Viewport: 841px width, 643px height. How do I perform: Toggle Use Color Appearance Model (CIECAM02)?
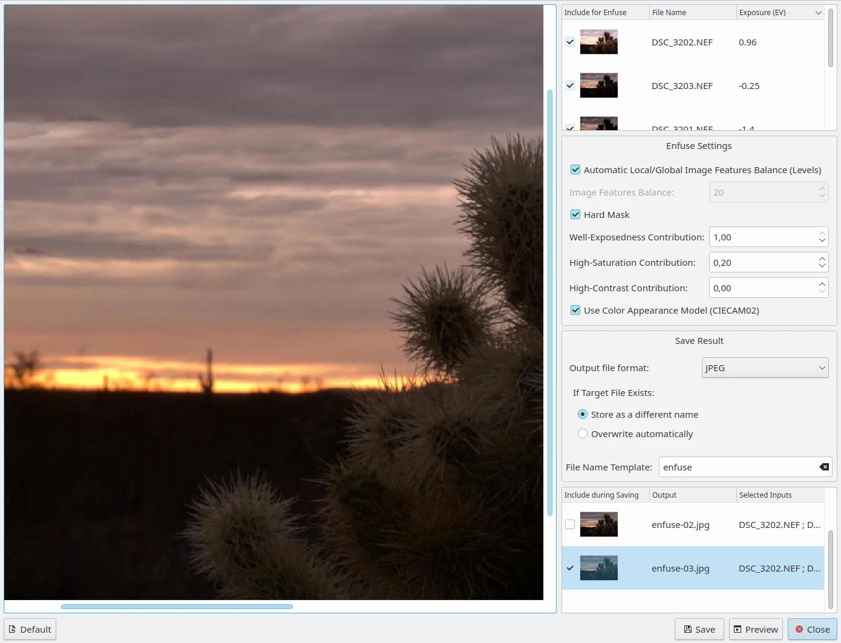coord(575,311)
